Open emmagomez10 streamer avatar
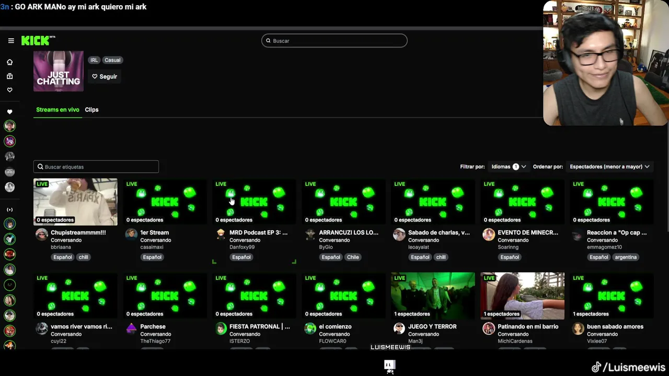This screenshot has width=669, height=376. [578, 234]
